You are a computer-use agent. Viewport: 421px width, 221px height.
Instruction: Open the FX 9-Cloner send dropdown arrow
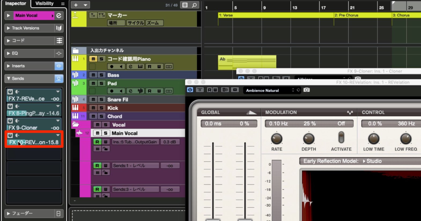58,121
